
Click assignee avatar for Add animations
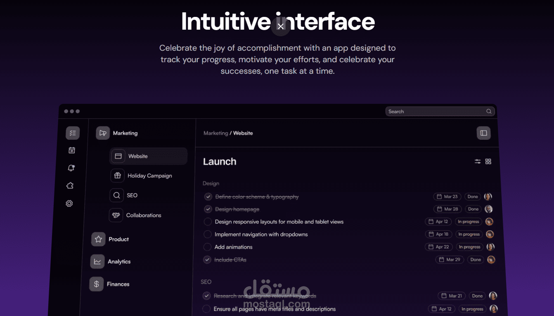pos(490,247)
